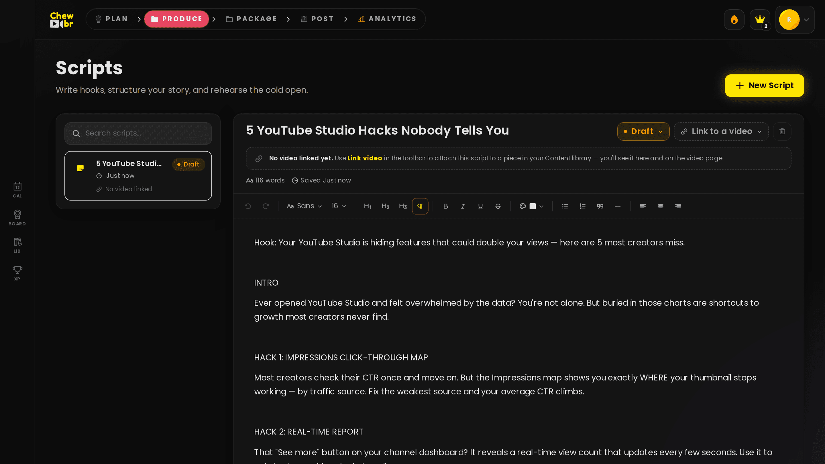Click the Chewbr logo
825x464 pixels.
62,19
